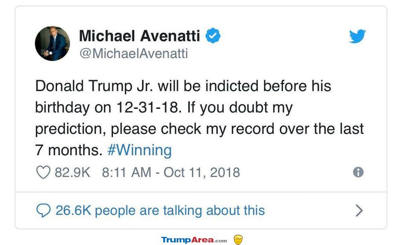This screenshot has width=402, height=245.
Task: Click the '7 months.' text in the tweet
Action: [x=69, y=150]
